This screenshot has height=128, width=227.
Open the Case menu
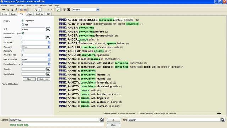pyautogui.click(x=35, y=6)
